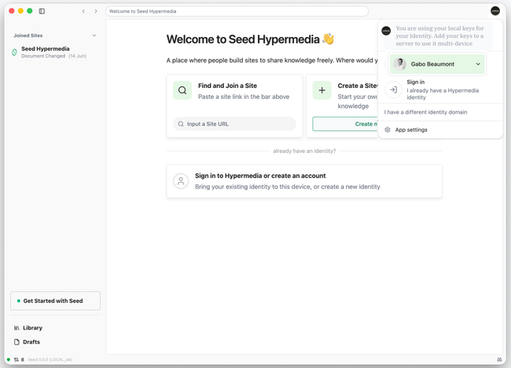Open App settings from the account menu
This screenshot has width=511, height=368.
coord(440,129)
